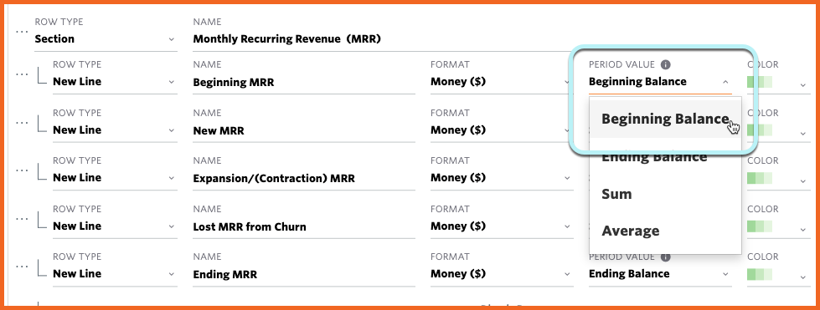Image resolution: width=820 pixels, height=310 pixels.
Task: Click the Period Value info icon on the Beginning MRR row
Action: click(x=665, y=64)
